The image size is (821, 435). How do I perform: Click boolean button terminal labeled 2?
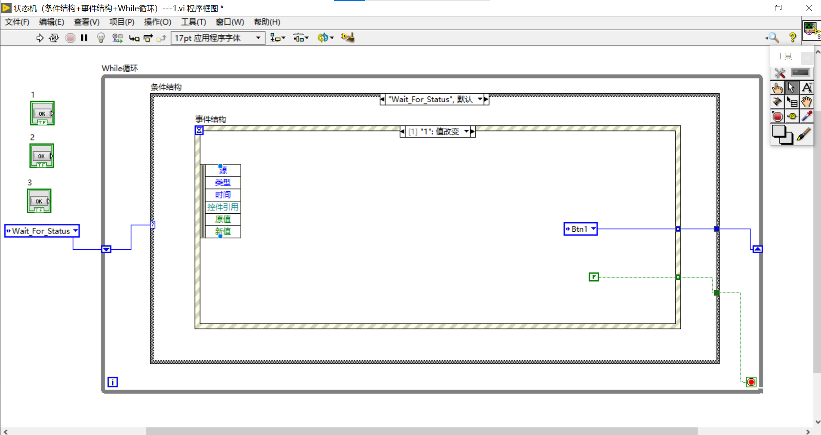[42, 156]
